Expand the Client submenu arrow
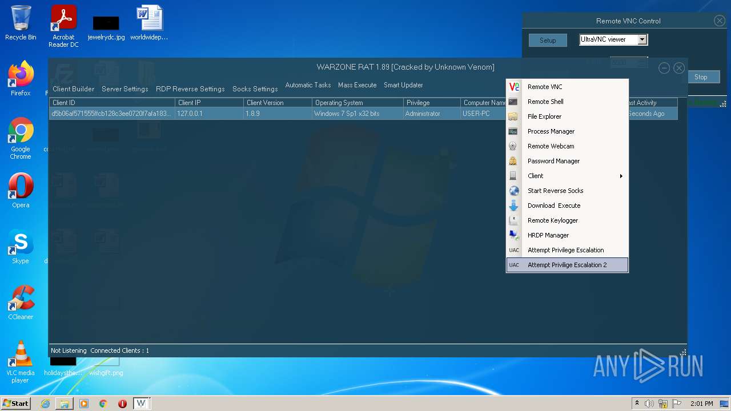731x411 pixels. [621, 176]
